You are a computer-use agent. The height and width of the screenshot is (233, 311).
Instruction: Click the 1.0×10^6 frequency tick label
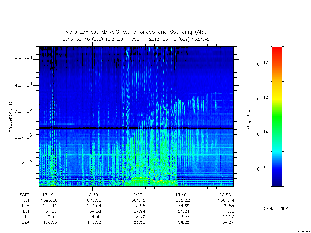coord(23,162)
